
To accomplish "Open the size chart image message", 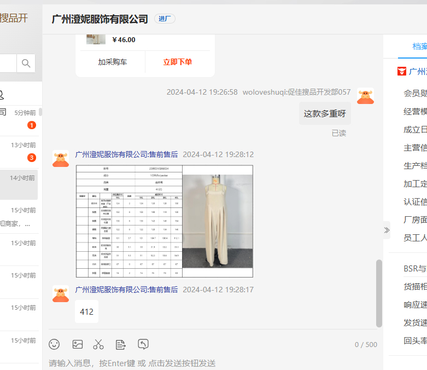I will coord(164,221).
